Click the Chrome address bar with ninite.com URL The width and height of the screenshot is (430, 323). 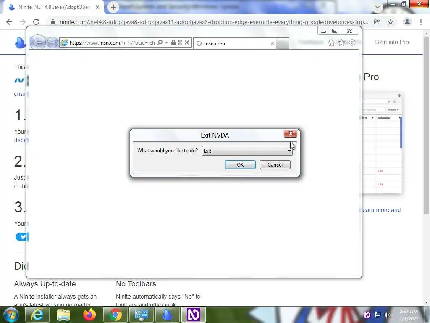point(213,22)
